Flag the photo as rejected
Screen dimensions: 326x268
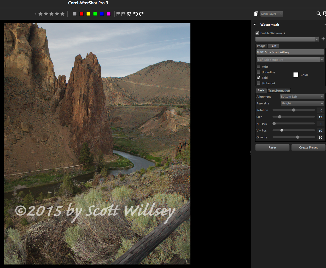coord(123,14)
